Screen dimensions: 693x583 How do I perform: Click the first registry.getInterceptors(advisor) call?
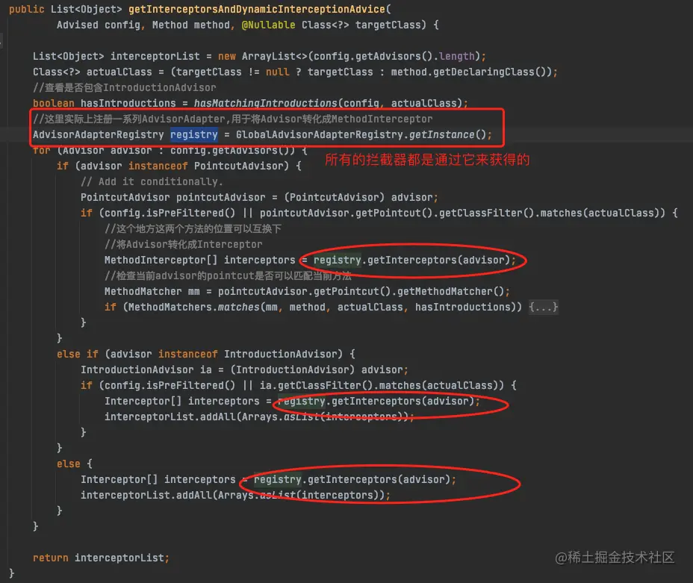pyautogui.click(x=412, y=260)
